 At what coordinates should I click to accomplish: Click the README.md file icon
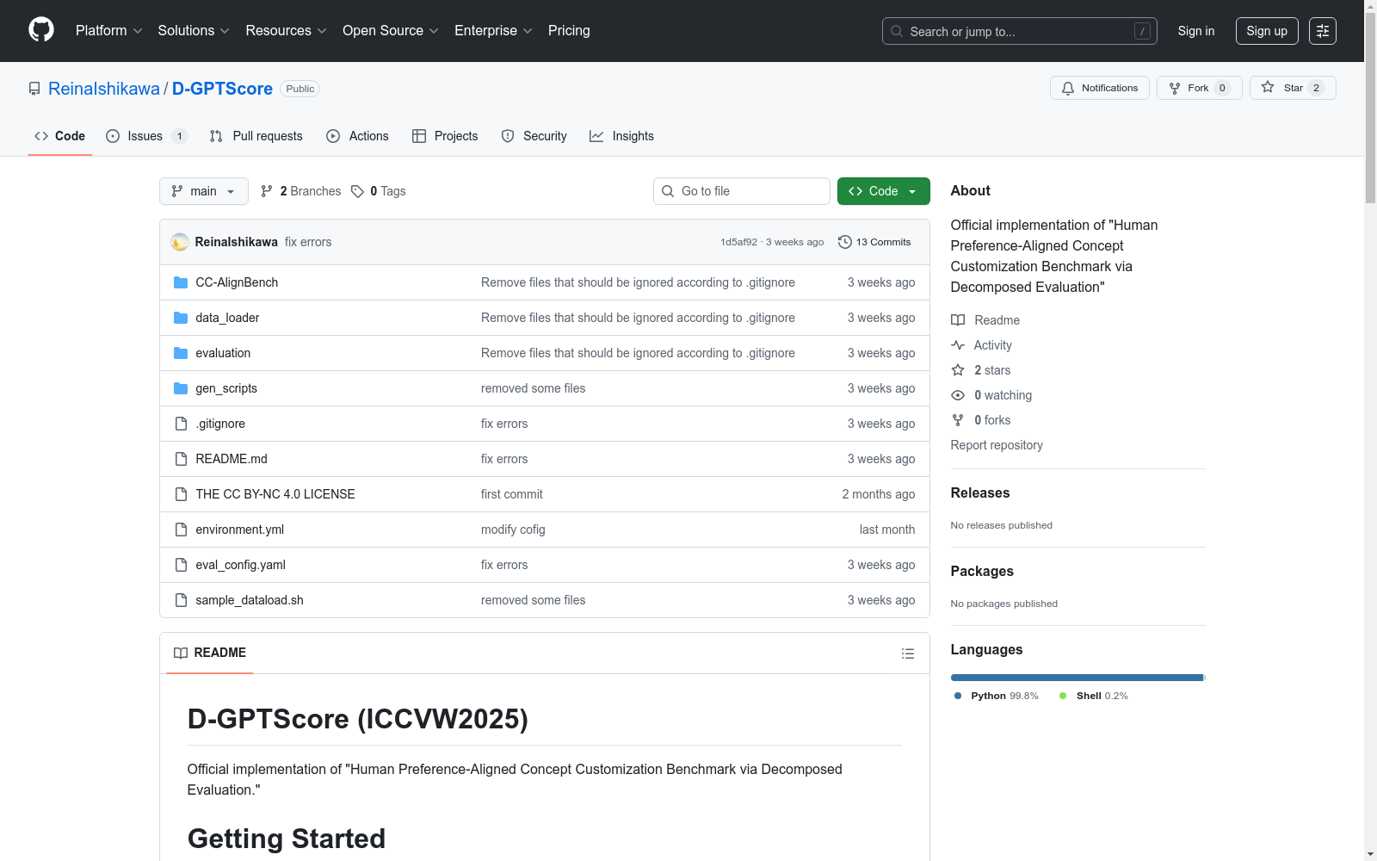(181, 459)
